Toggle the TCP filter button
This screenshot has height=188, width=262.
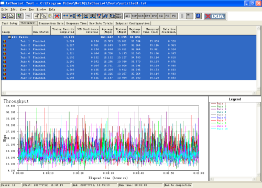(134, 16)
